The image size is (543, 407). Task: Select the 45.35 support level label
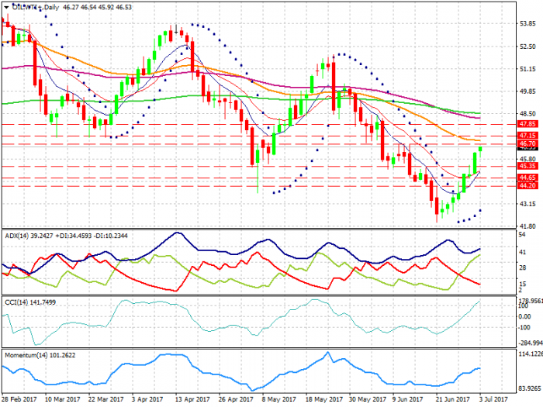pos(527,166)
